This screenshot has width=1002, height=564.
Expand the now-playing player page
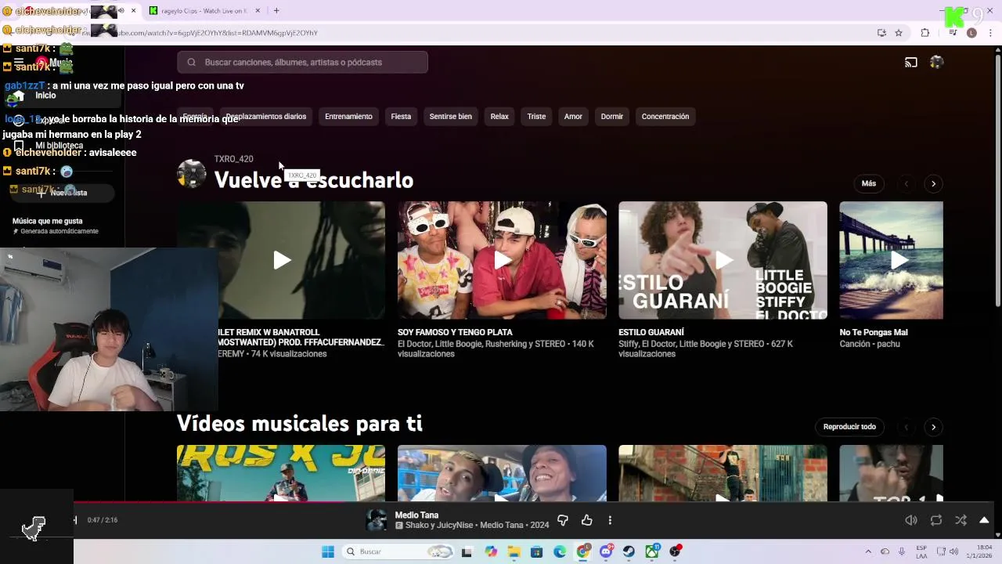(984, 520)
